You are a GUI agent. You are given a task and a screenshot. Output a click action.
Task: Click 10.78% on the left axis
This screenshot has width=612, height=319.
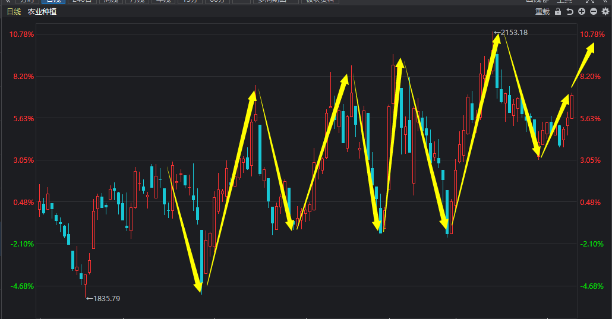point(22,34)
